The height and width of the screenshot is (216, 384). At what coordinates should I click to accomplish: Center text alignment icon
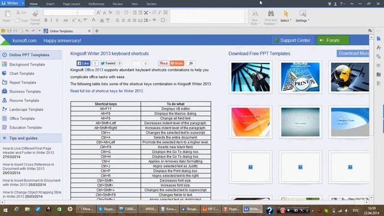point(123,20)
